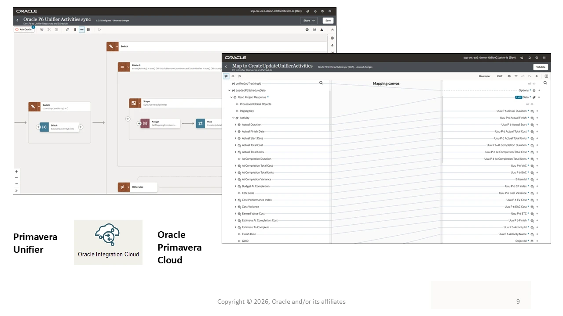This screenshot has height=316, width=563.
Task: Click the source tree vertical scrollbar
Action: tap(330, 111)
